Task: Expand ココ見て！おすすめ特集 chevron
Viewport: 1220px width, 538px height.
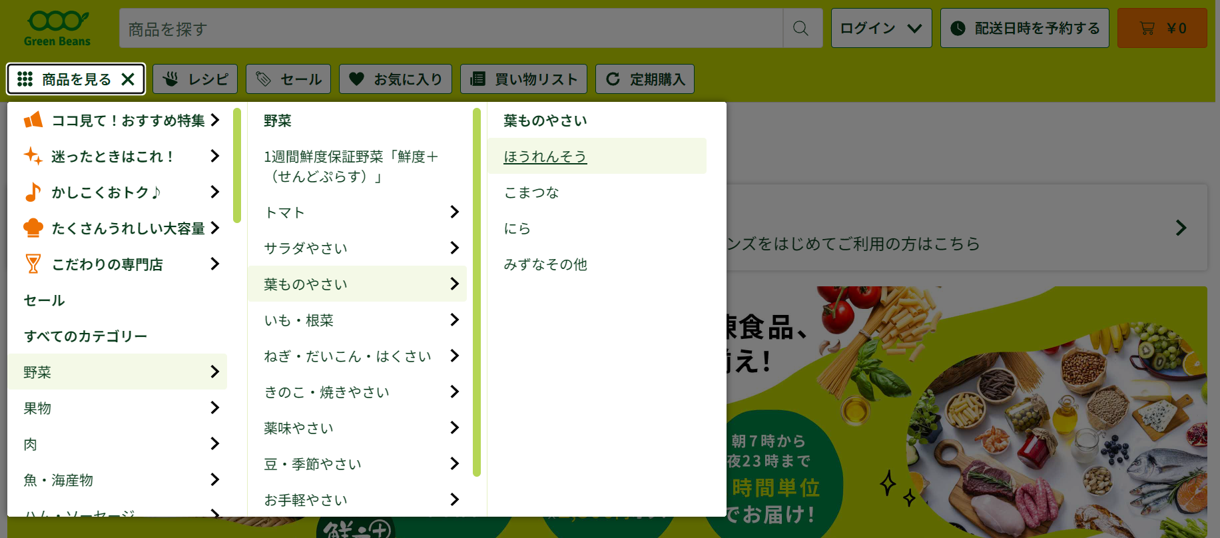Action: coord(214,120)
